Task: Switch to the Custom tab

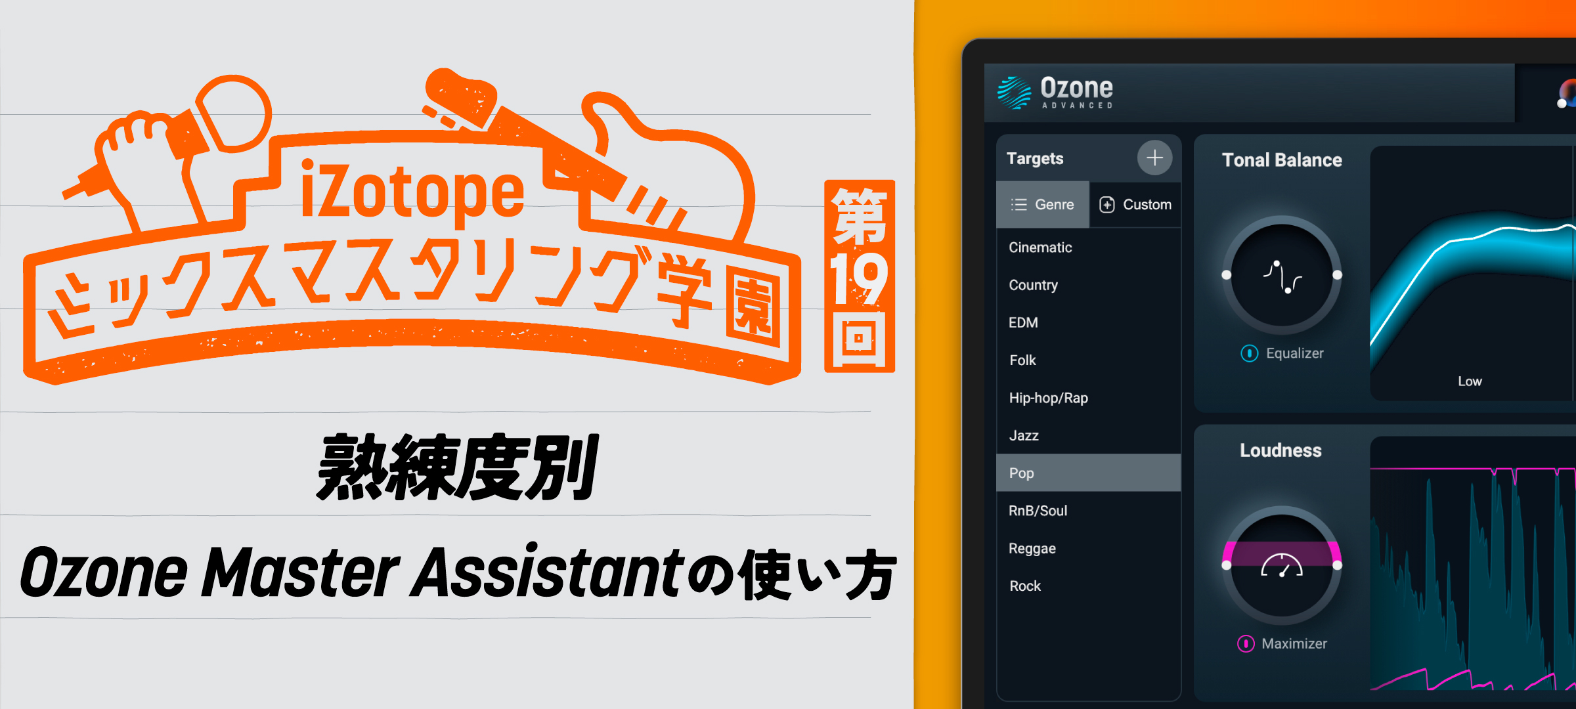Action: coord(1135,205)
